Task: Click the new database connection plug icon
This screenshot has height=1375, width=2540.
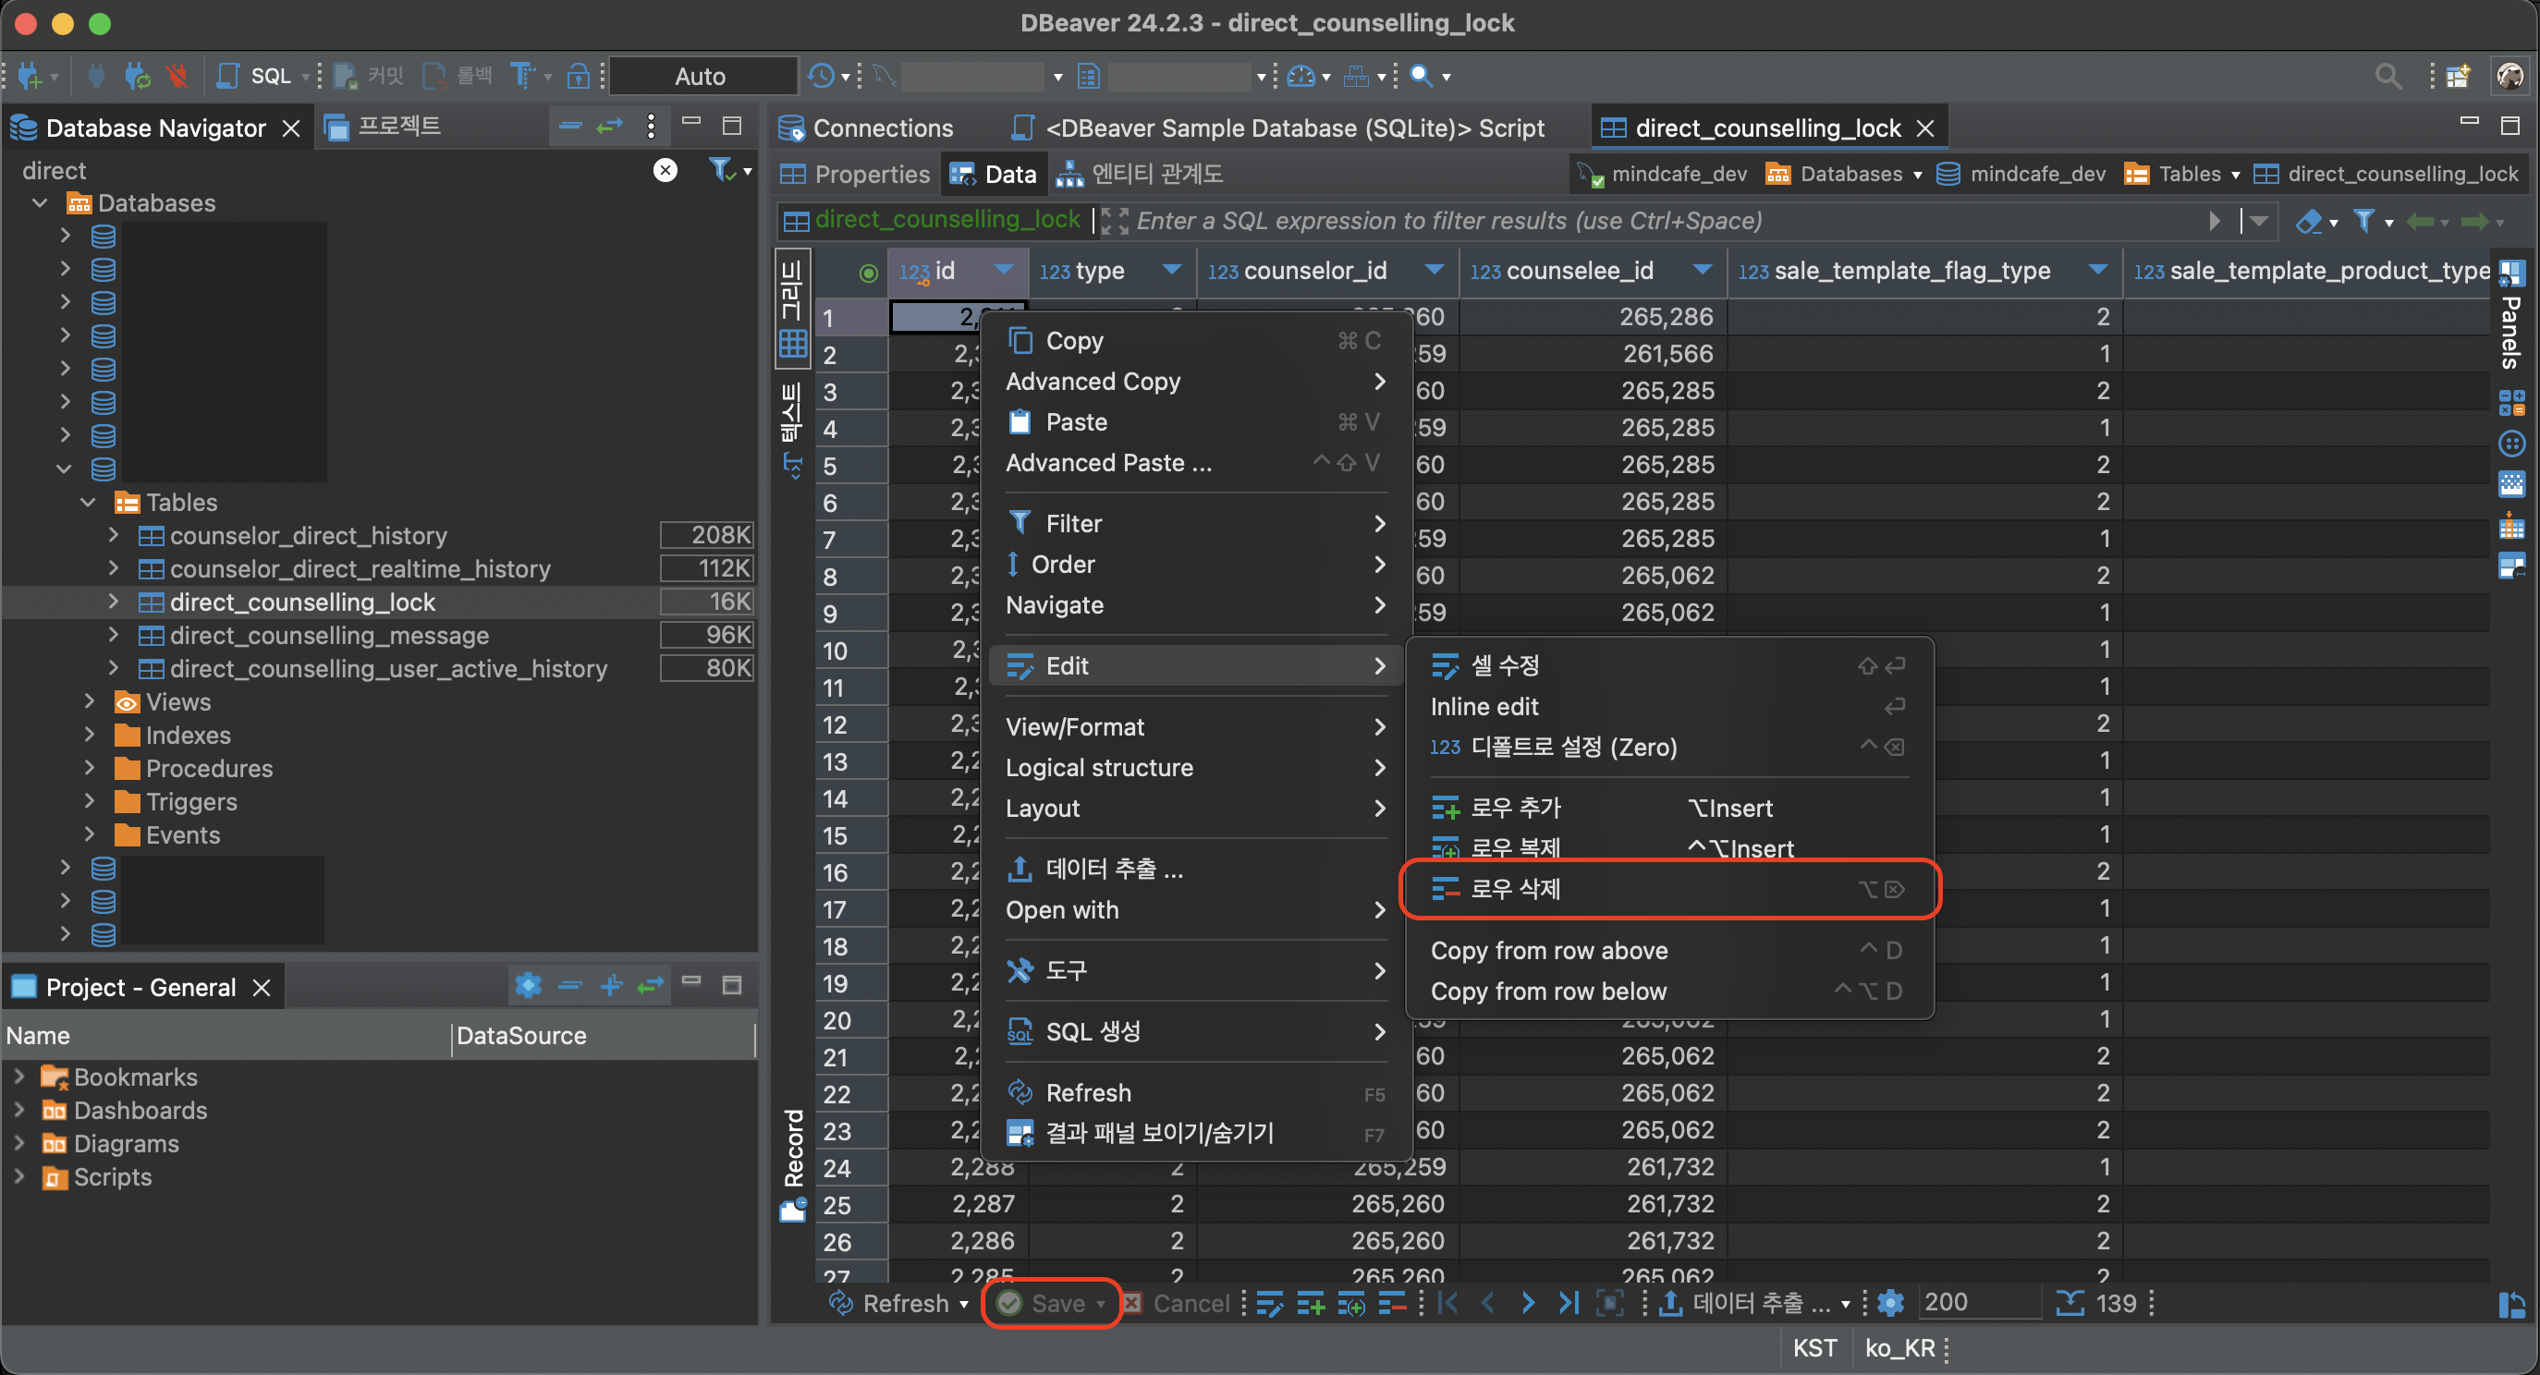Action: pos(30,76)
